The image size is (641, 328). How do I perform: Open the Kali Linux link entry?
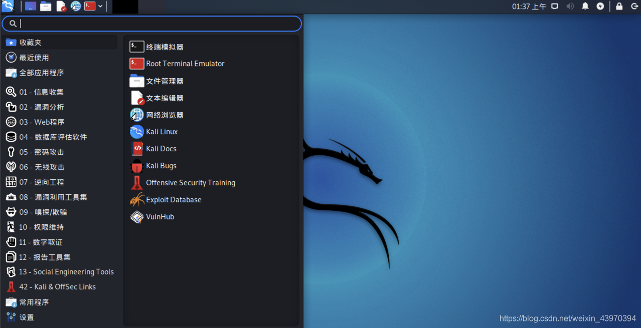[211, 132]
